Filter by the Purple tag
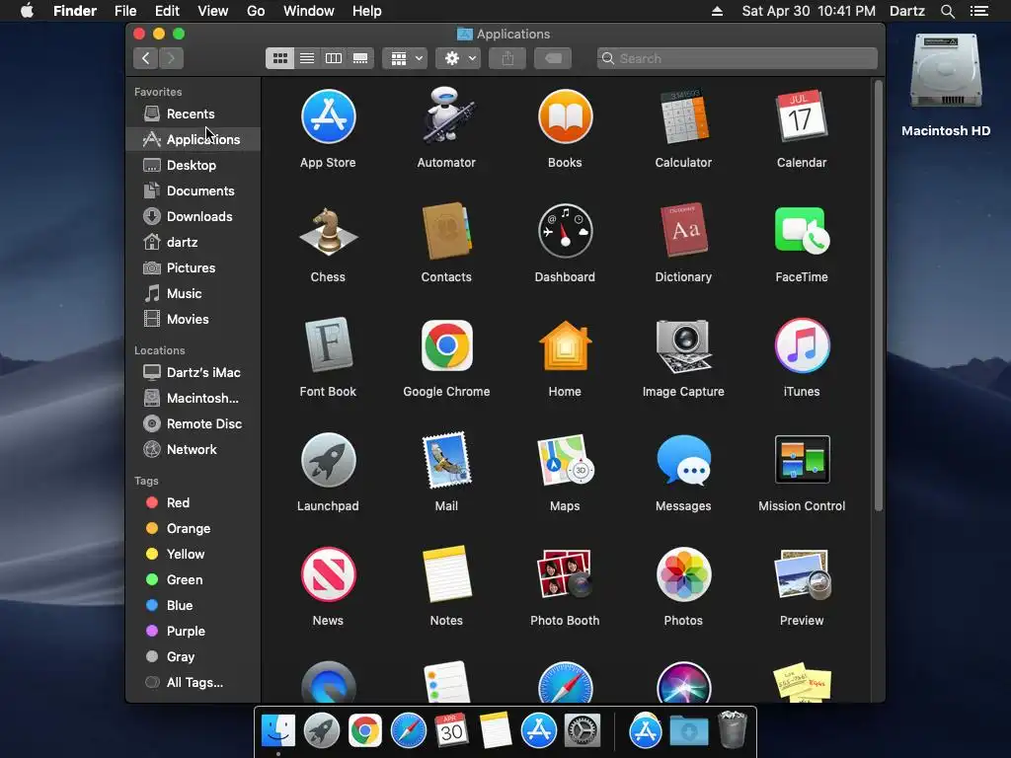This screenshot has height=758, width=1011. pyautogui.click(x=194, y=632)
